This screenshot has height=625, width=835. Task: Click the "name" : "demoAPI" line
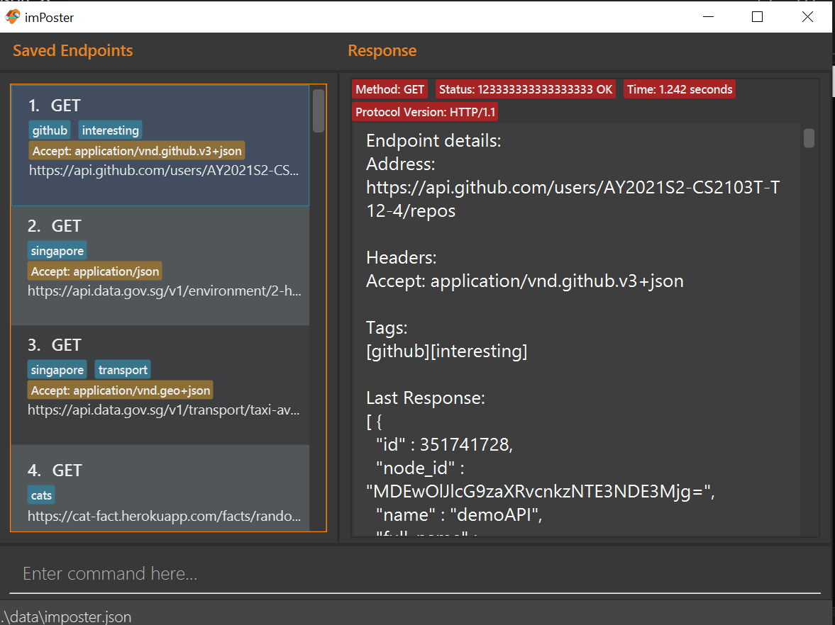click(x=459, y=515)
